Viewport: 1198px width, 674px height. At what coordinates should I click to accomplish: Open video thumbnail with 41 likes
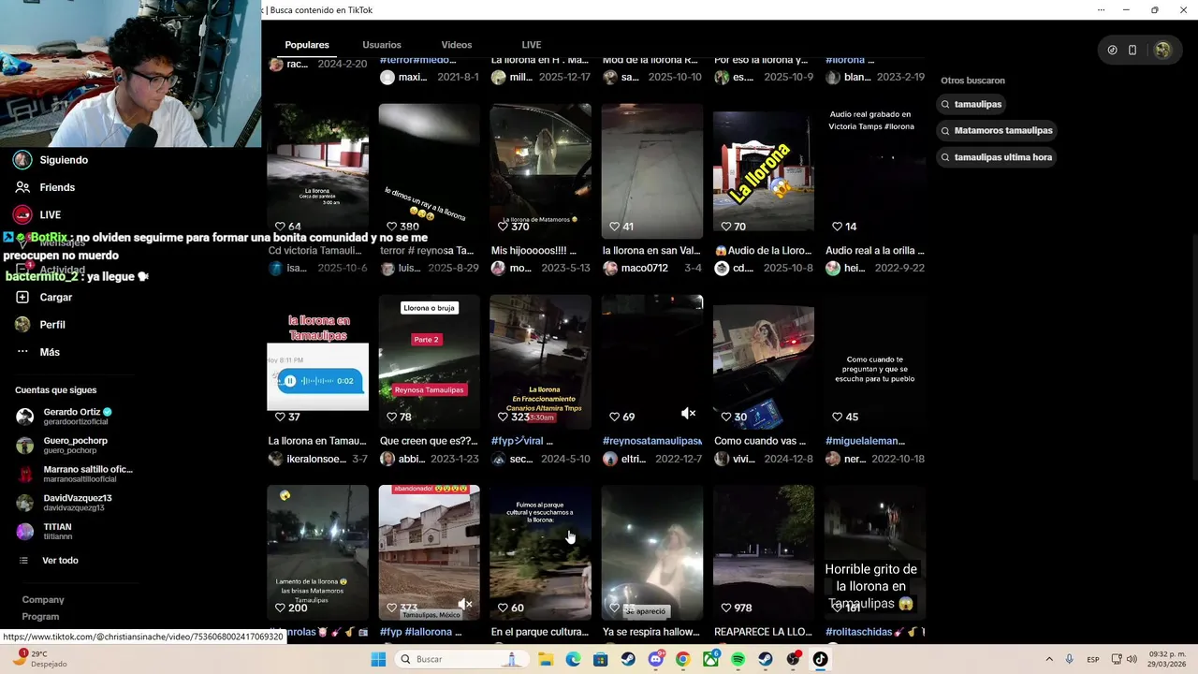pyautogui.click(x=651, y=171)
